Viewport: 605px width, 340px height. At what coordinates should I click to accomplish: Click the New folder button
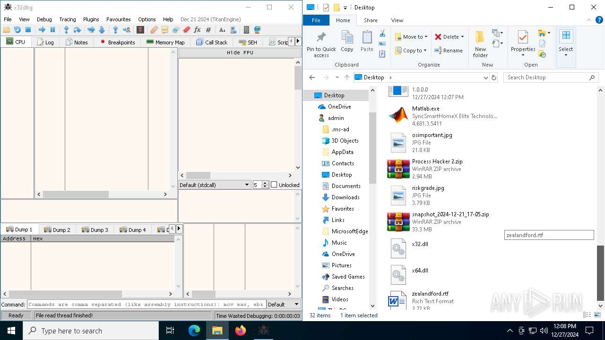tap(480, 43)
